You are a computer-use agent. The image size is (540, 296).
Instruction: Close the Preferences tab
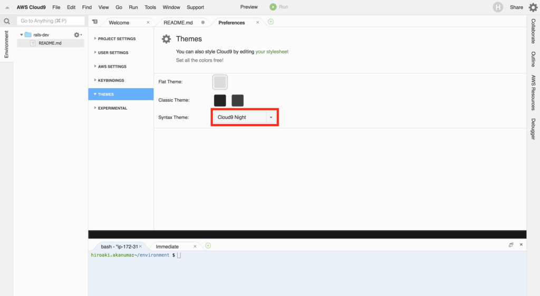(x=257, y=22)
